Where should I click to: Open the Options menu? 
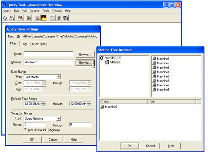(x=34, y=11)
